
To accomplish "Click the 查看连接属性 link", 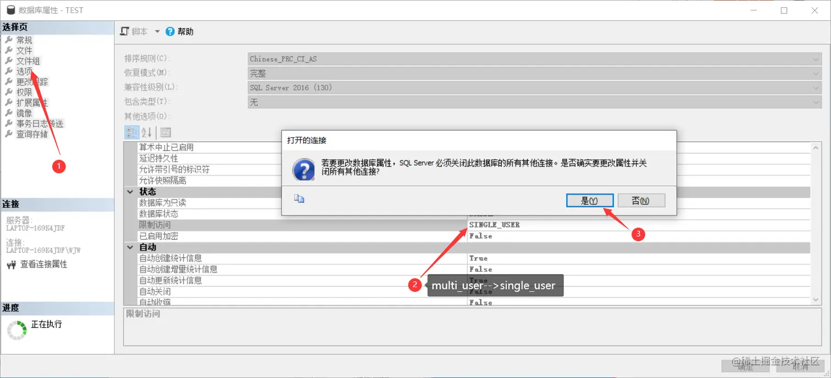I will tap(43, 264).
